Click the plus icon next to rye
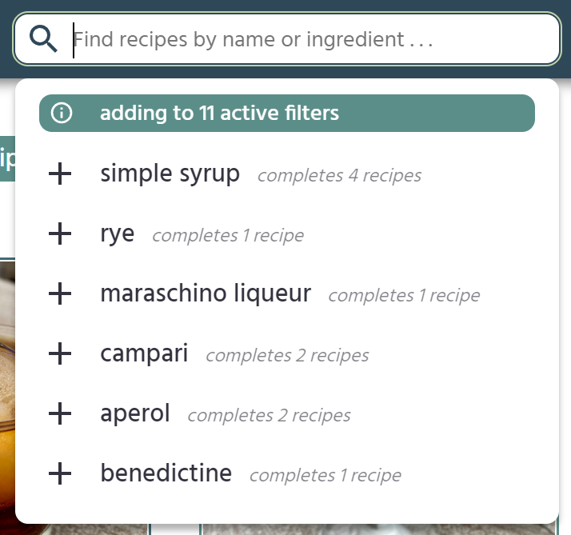This screenshot has width=571, height=535. (x=60, y=234)
